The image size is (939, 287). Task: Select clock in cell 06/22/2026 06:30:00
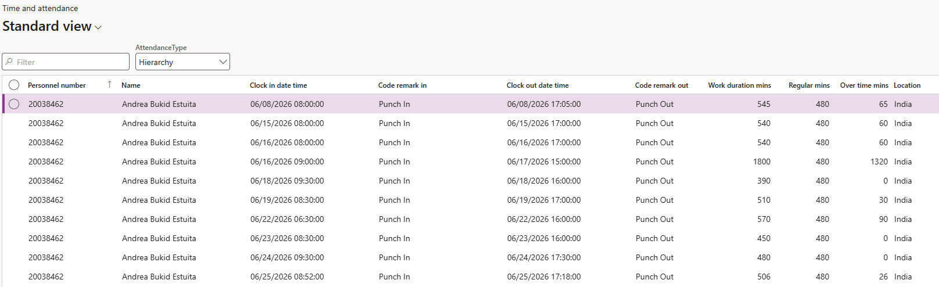coord(287,219)
